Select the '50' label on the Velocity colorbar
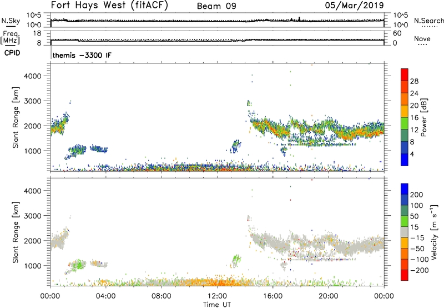This screenshot has width=444, height=308. pyautogui.click(x=415, y=216)
